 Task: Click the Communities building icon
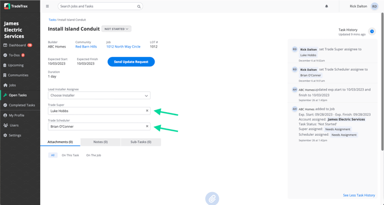(x=5, y=75)
